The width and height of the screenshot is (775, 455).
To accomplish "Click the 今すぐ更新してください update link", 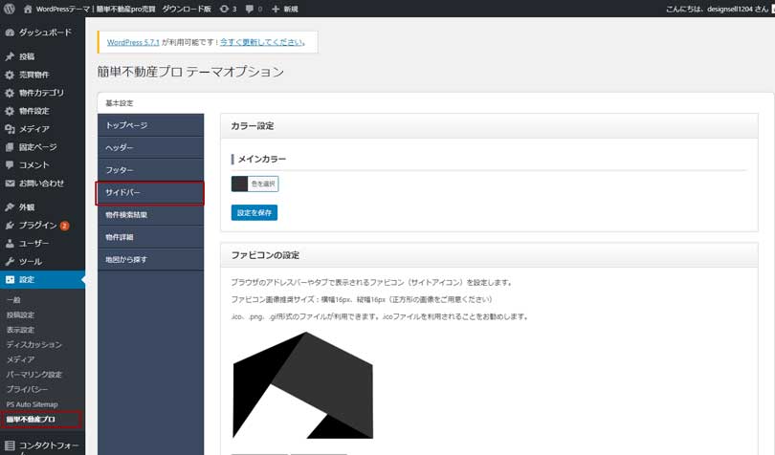I will [x=262, y=43].
